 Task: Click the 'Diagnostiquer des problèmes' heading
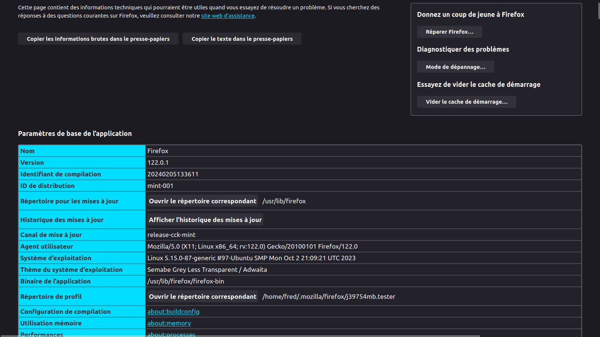pyautogui.click(x=463, y=49)
